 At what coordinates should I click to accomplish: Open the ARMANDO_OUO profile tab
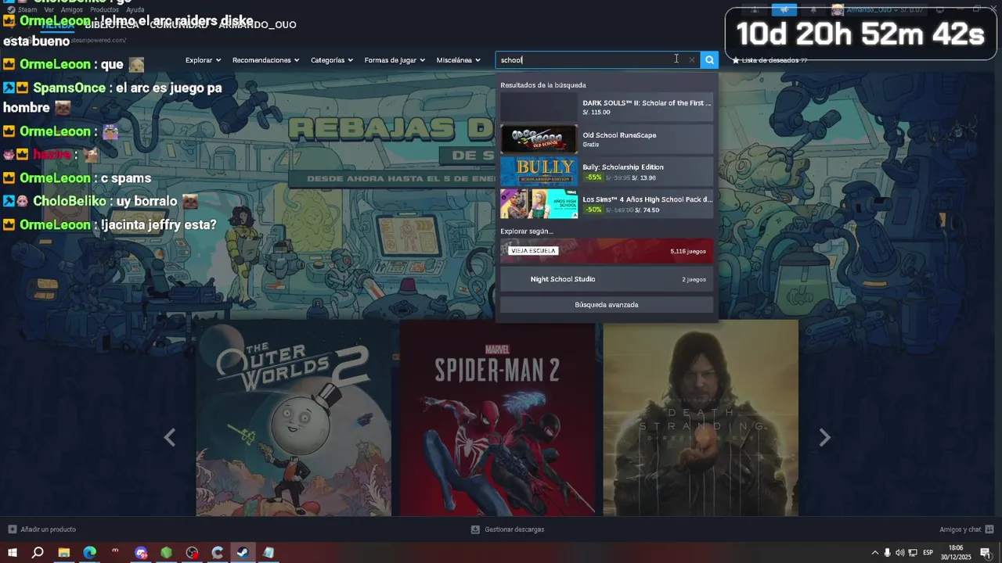[257, 25]
